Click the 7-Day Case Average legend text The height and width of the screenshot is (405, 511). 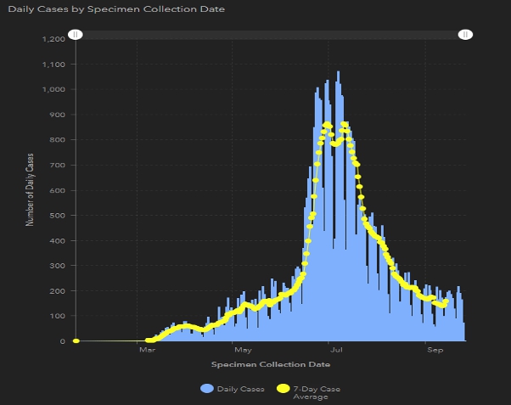pyautogui.click(x=311, y=392)
